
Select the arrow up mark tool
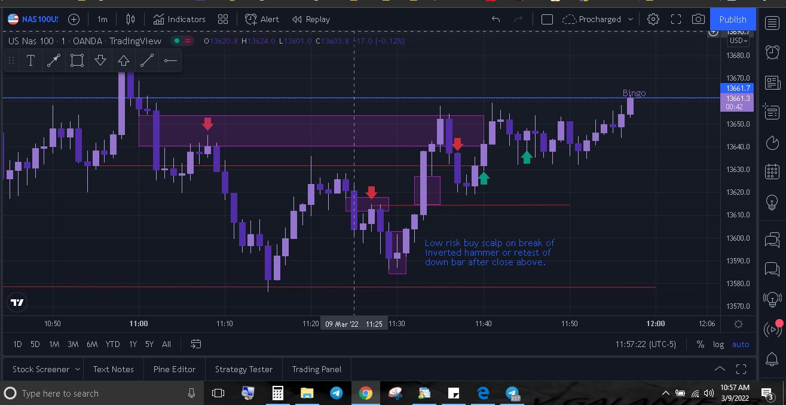(124, 60)
